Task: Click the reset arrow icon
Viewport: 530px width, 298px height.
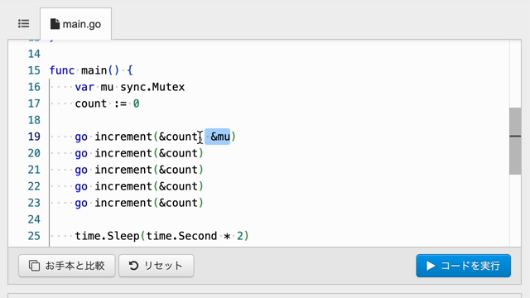Action: coord(133,266)
